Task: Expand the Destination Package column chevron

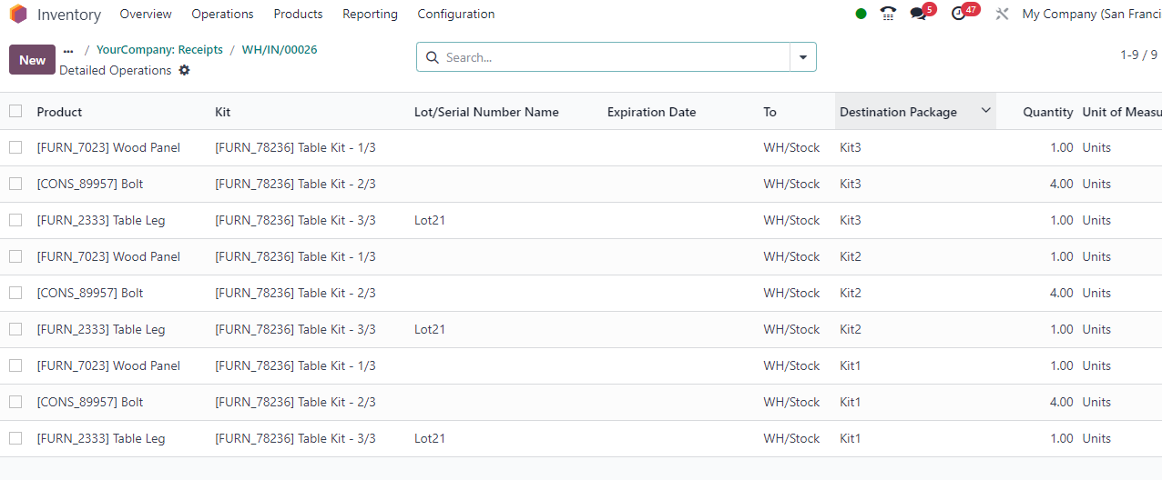Action: (985, 111)
